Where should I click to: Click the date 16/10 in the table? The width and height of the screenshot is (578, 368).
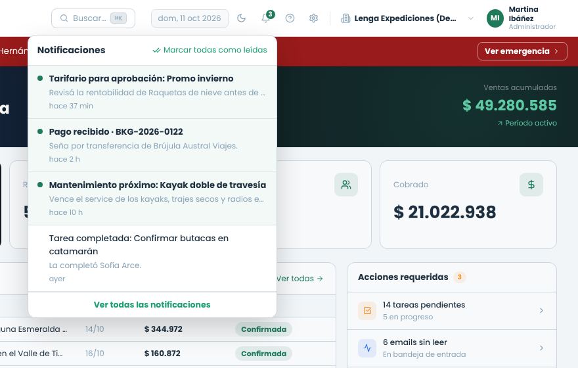point(95,354)
